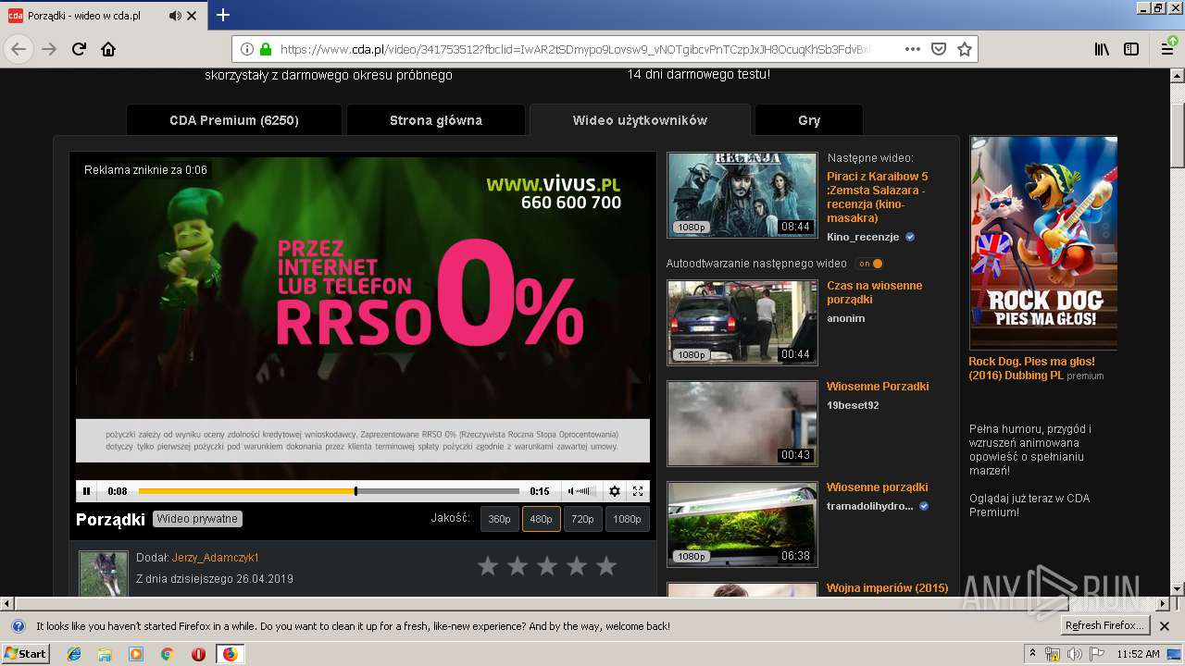The width and height of the screenshot is (1185, 666).
Task: Seek on the video progress bar
Action: tap(329, 491)
